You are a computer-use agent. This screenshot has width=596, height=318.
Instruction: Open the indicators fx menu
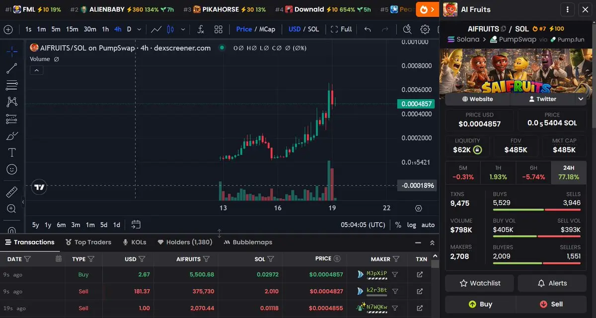point(201,29)
